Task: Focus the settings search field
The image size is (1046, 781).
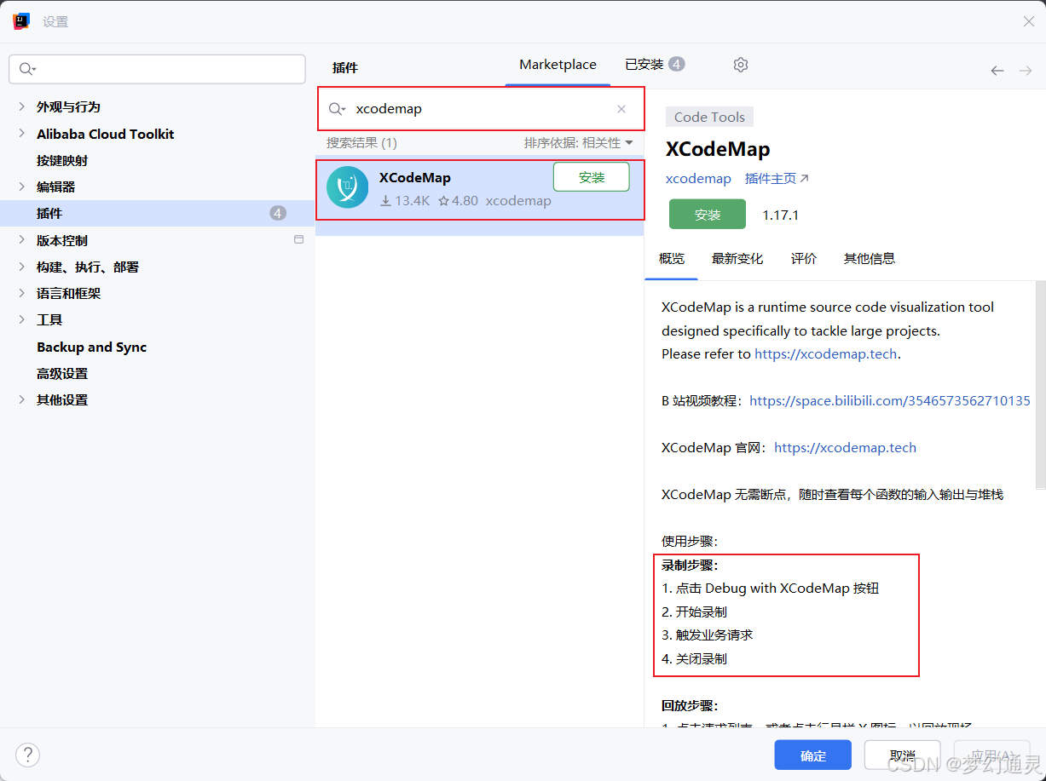Action: coord(157,69)
